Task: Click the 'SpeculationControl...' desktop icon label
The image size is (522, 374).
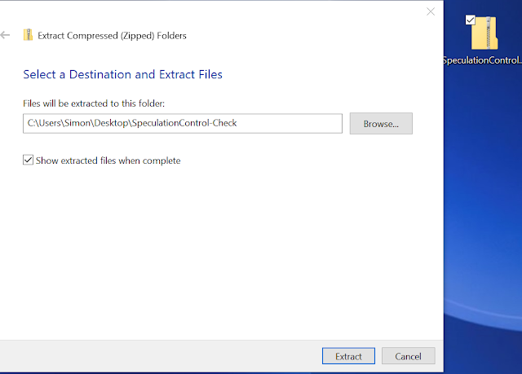Action: click(x=482, y=60)
